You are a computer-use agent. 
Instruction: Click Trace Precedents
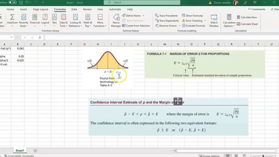(x=167, y=16)
